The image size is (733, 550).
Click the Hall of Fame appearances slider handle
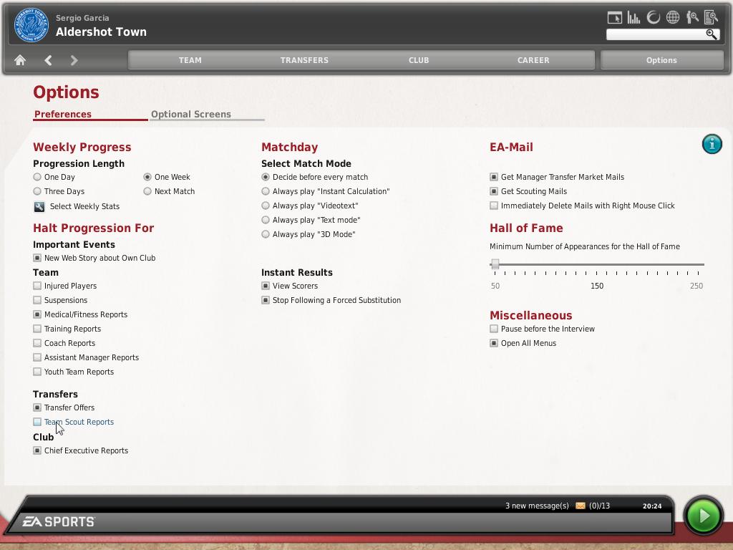(x=495, y=264)
